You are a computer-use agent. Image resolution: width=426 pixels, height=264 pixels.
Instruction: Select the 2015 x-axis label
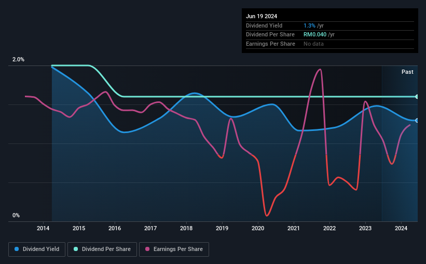click(79, 228)
